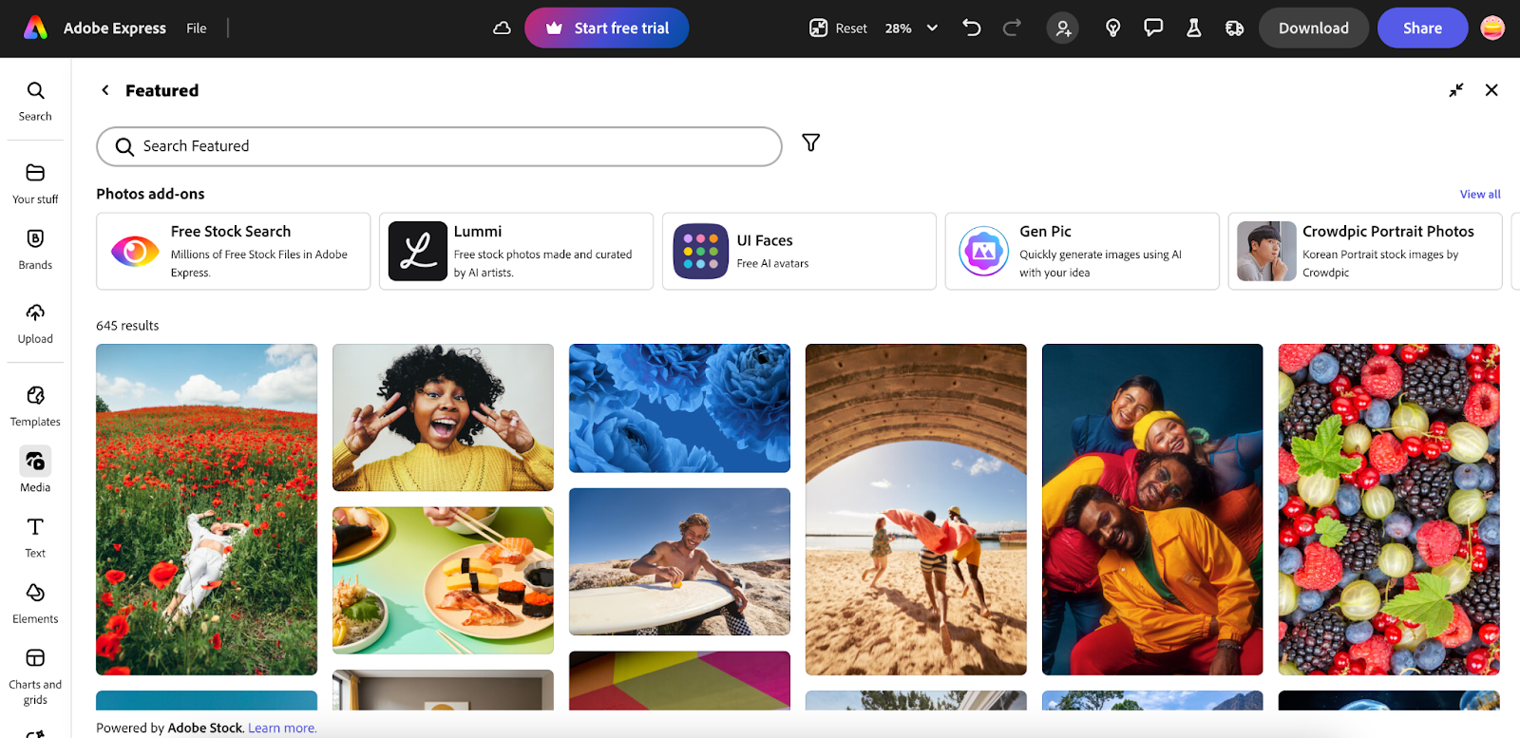
Task: Open the comments speech bubble
Action: click(1153, 28)
